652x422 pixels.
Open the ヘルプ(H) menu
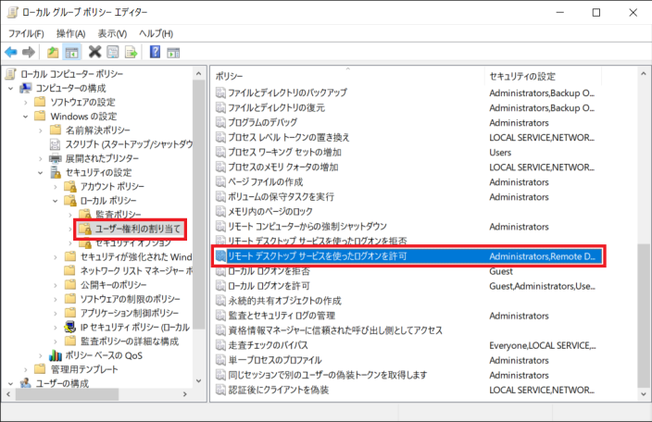click(156, 33)
